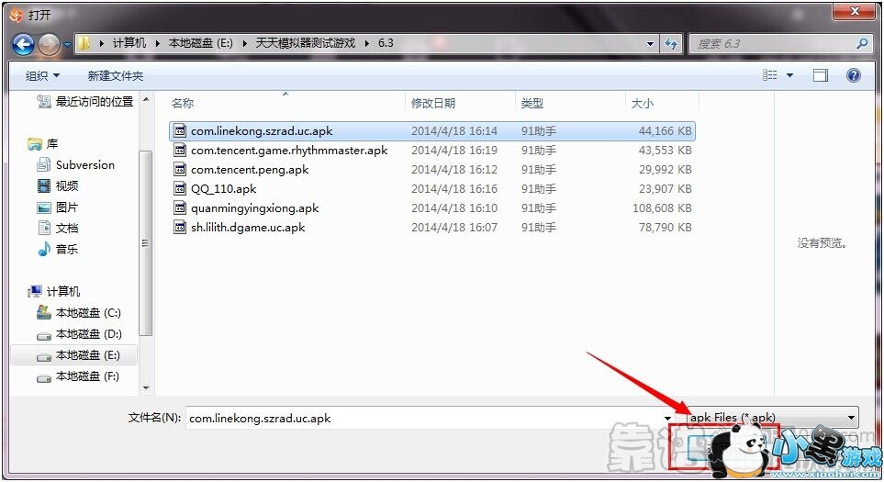
Task: Open 视频 library in sidebar
Action: (x=58, y=185)
